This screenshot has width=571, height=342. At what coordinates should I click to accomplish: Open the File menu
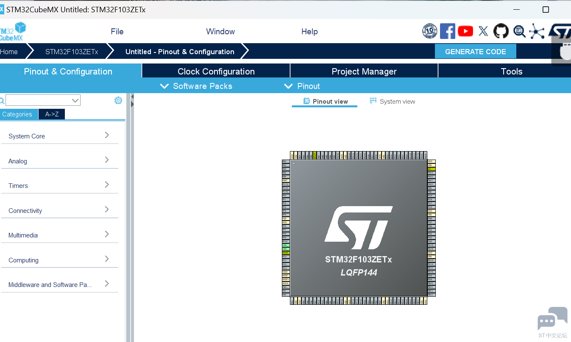(x=117, y=31)
